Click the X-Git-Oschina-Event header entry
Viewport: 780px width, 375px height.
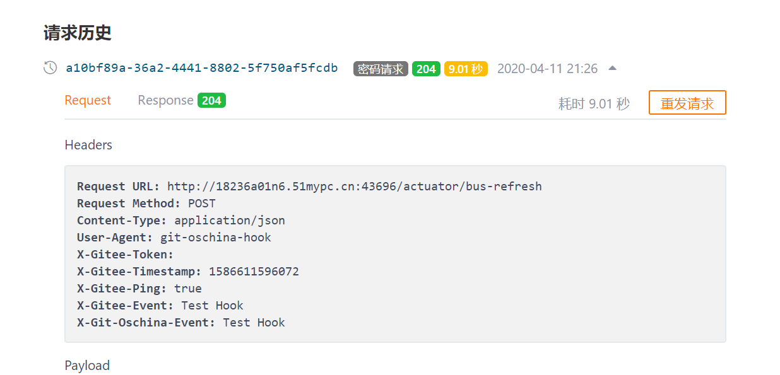[x=180, y=322]
